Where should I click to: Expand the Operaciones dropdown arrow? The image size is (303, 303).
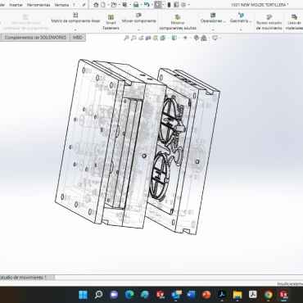tap(213, 29)
